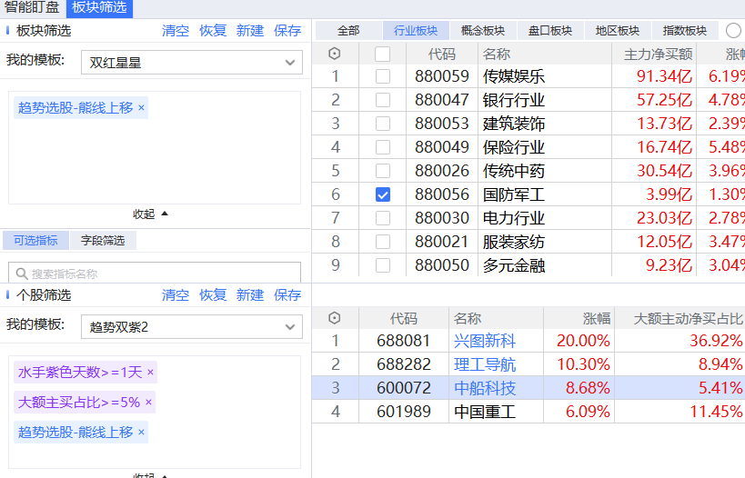The image size is (745, 478).
Task: Remove 趋势选股-熊线上移 tag in 个股筛选
Action: point(141,432)
